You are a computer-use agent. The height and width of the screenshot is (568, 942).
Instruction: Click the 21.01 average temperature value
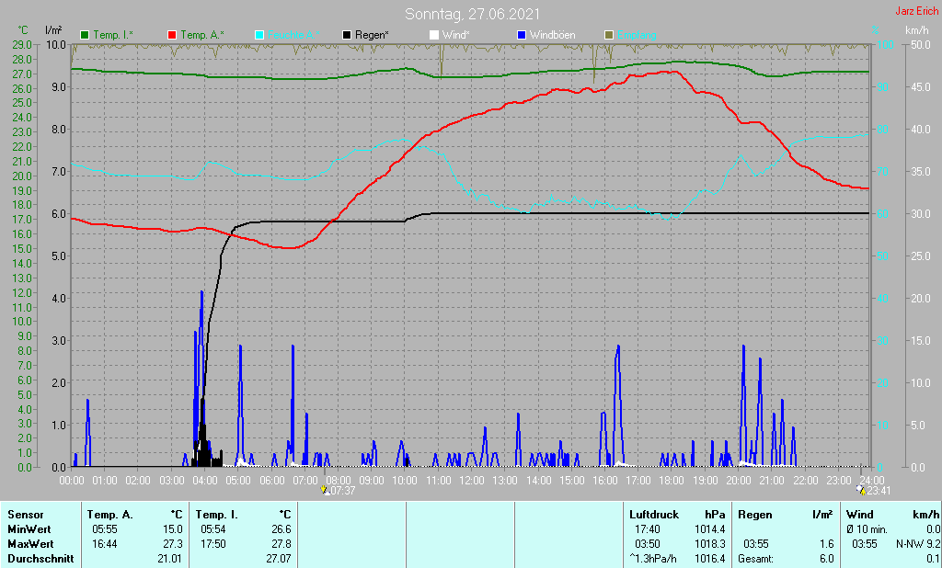[169, 559]
